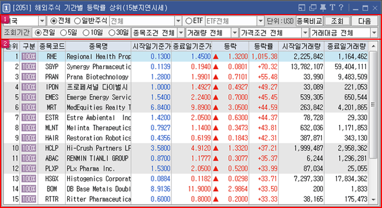The height and width of the screenshot is (208, 382).
Task: Click the 100% badge in RHE row
Action: [28, 57]
